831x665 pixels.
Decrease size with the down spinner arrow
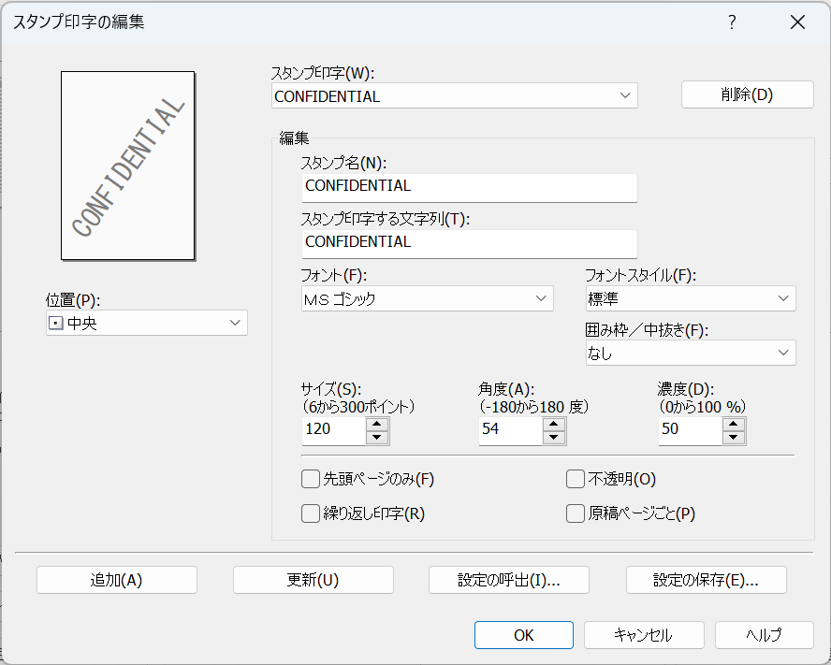[x=377, y=438]
